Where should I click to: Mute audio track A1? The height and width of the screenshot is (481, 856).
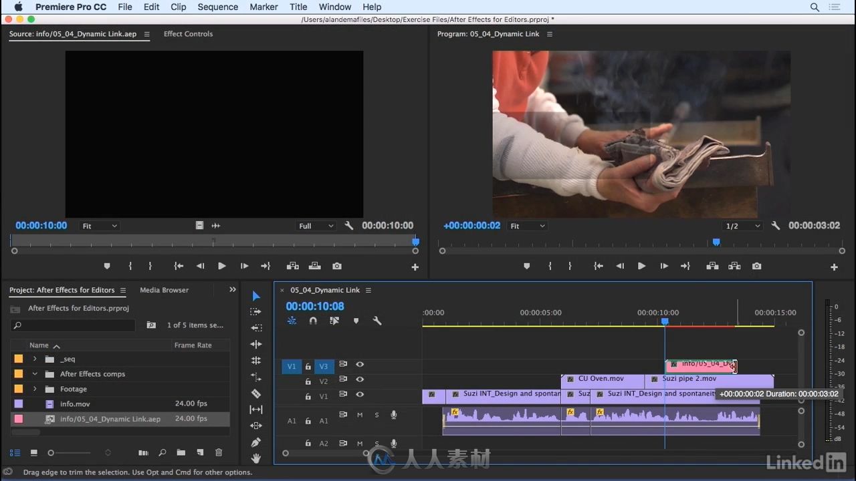coord(359,415)
